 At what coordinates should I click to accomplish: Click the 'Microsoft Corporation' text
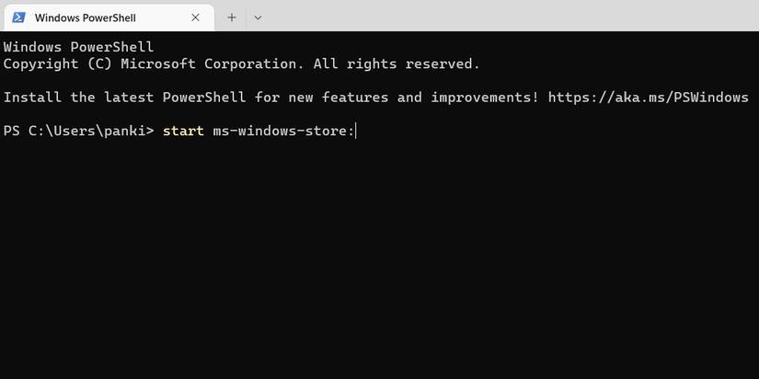coord(209,63)
